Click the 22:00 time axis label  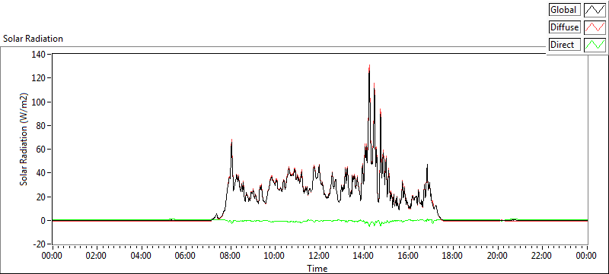point(541,256)
